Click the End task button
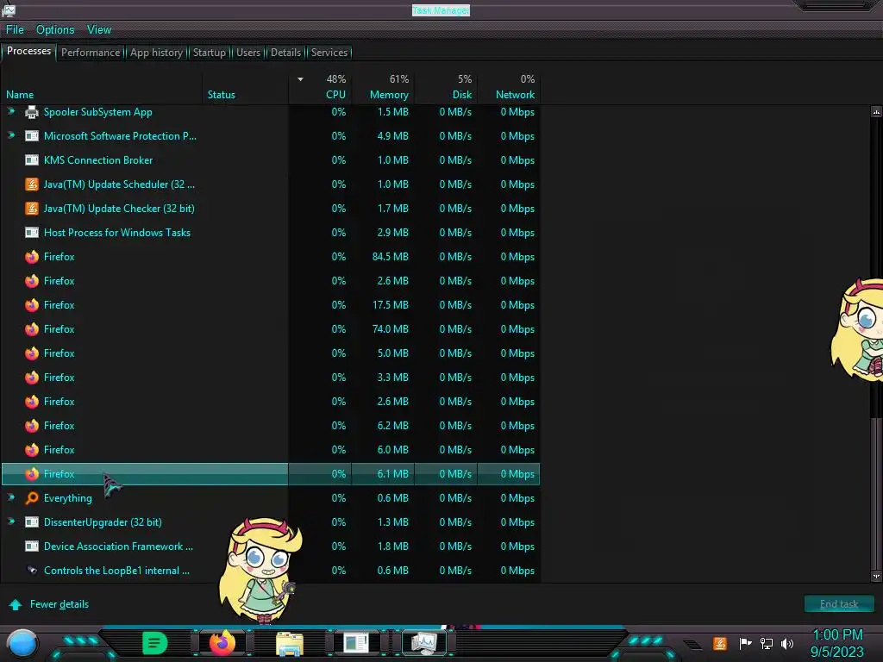The image size is (883, 662). (839, 604)
